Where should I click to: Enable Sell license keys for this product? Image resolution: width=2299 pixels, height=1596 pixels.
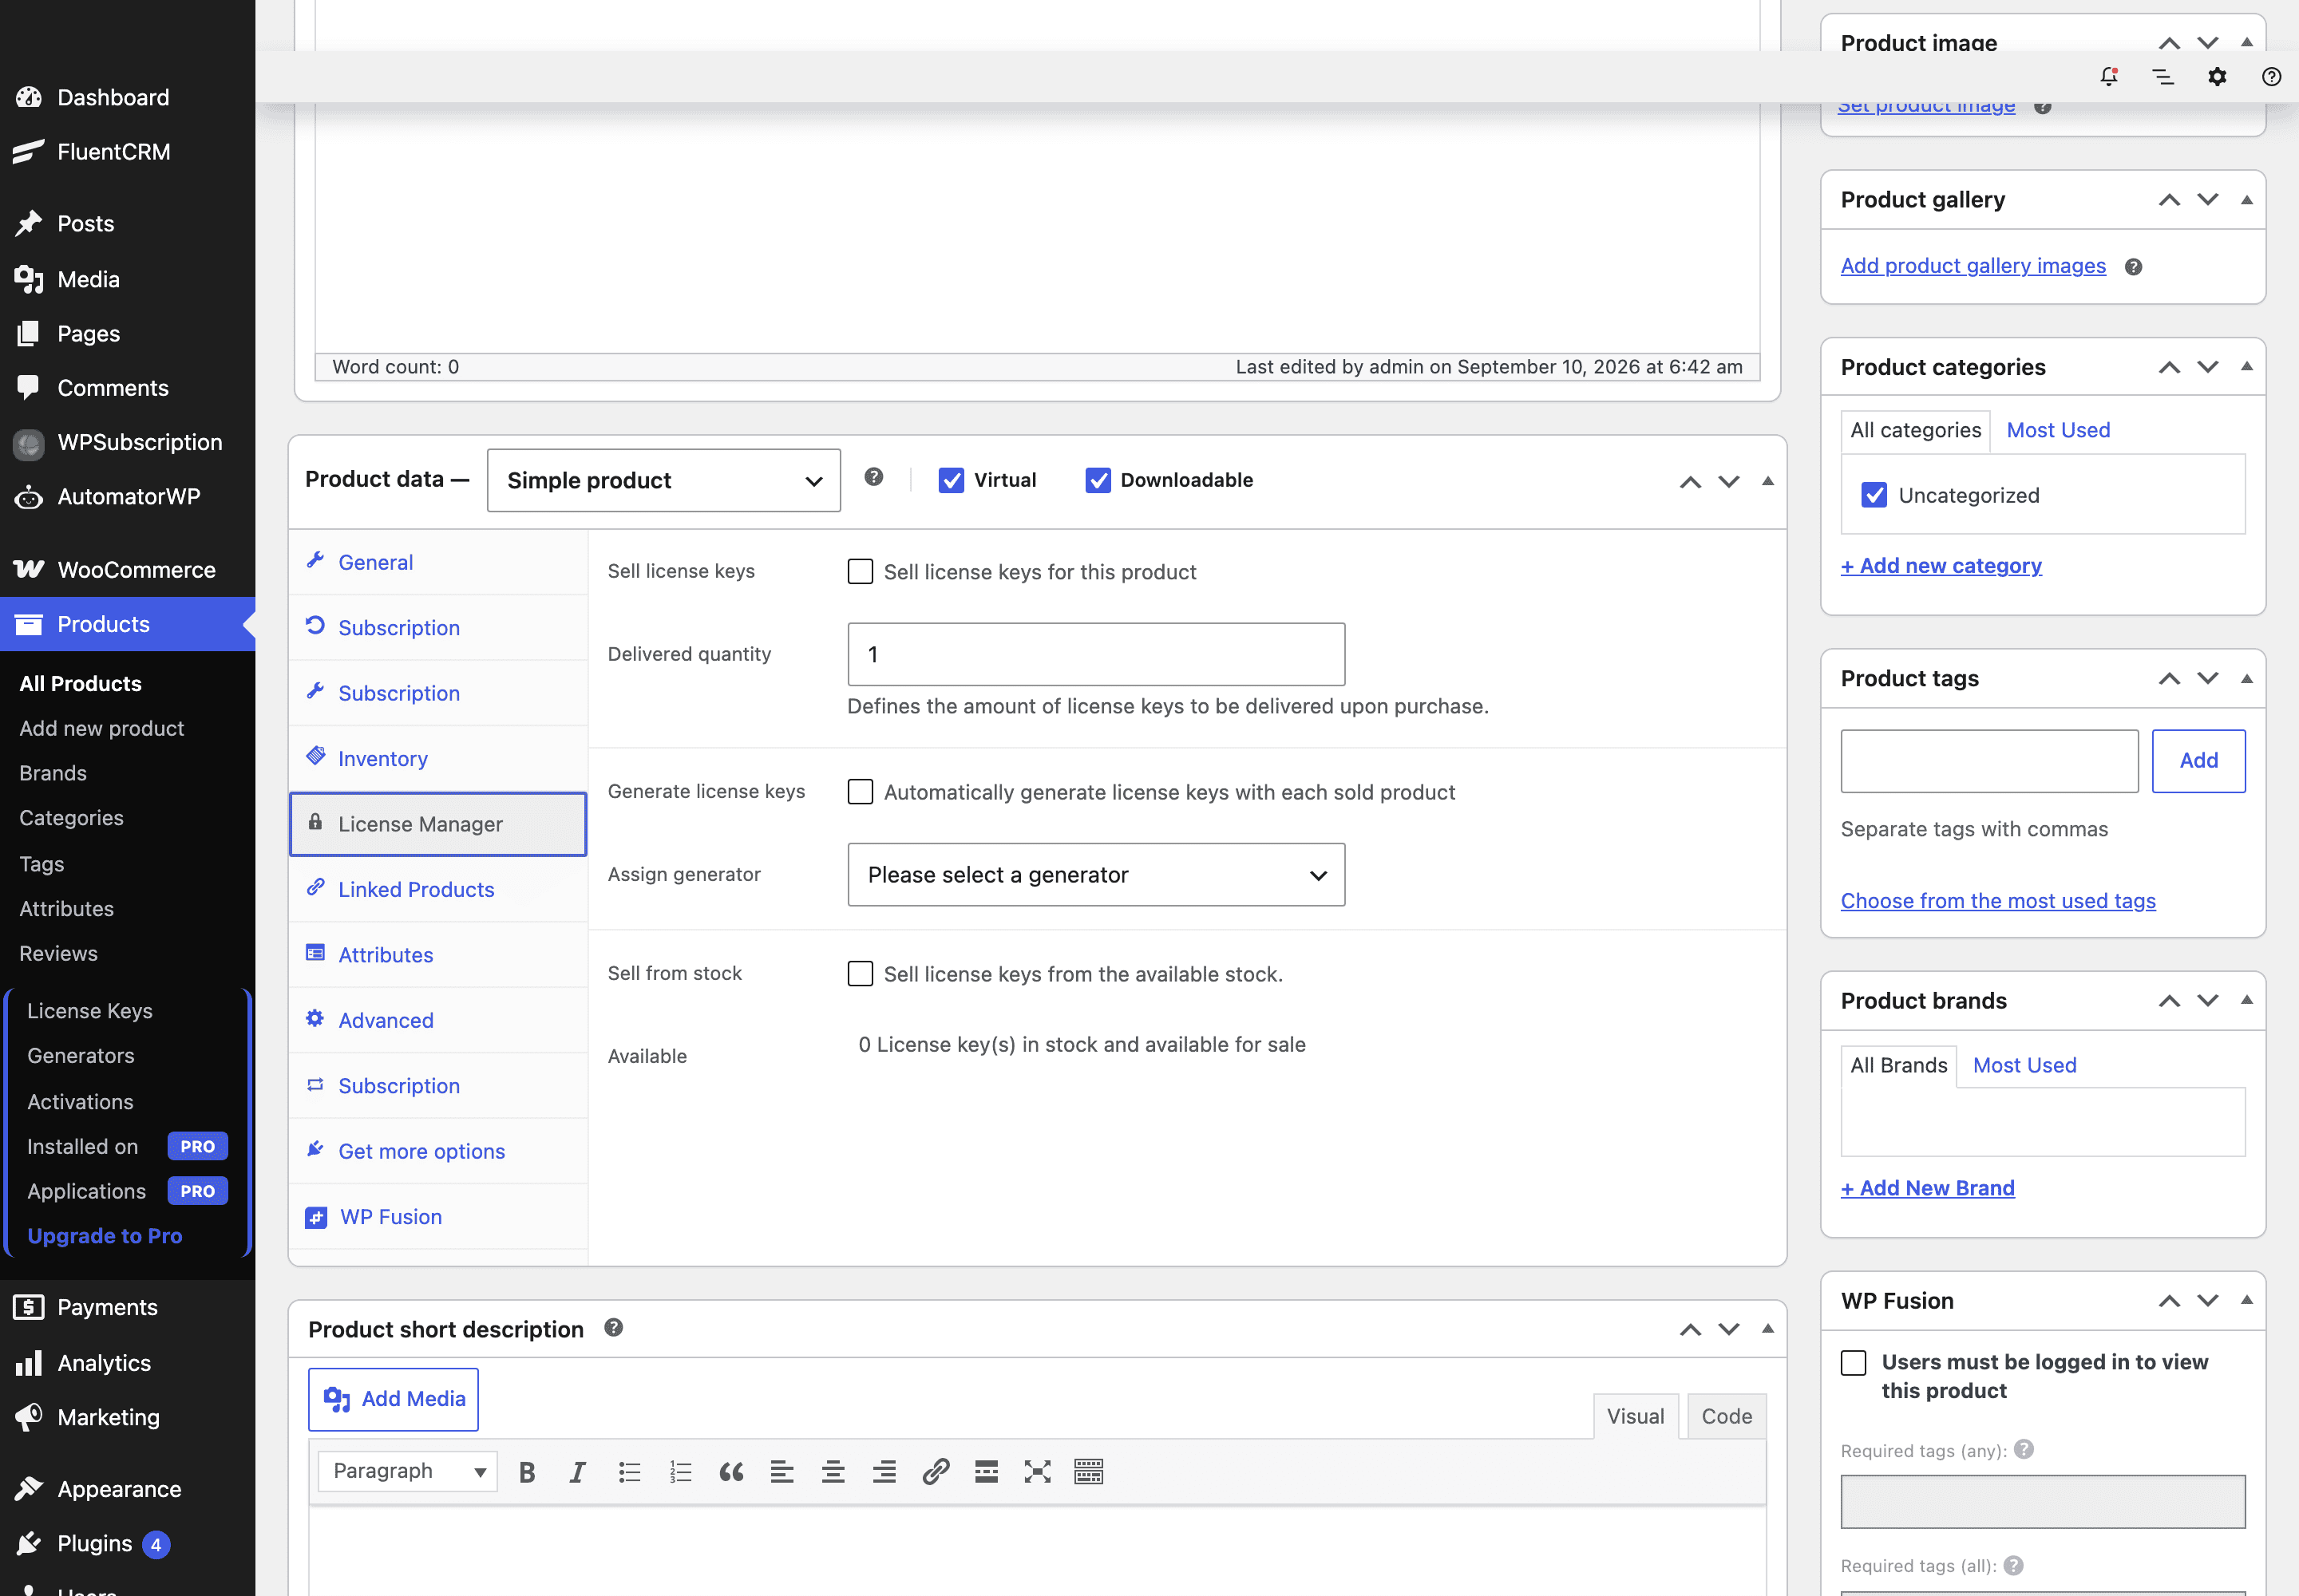coord(860,571)
